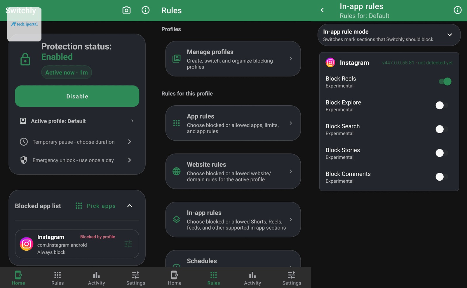Screen dimensions: 467x288
Task: Click the Block Search label text
Action: [343, 126]
